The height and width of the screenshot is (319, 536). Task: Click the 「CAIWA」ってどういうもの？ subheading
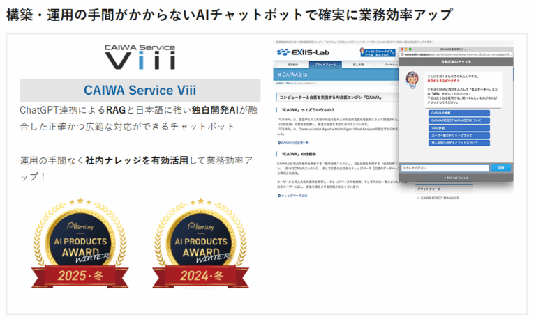pos(308,110)
